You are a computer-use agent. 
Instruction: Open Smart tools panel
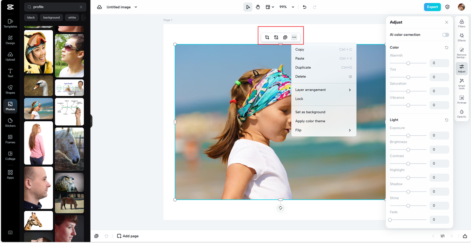click(x=461, y=84)
